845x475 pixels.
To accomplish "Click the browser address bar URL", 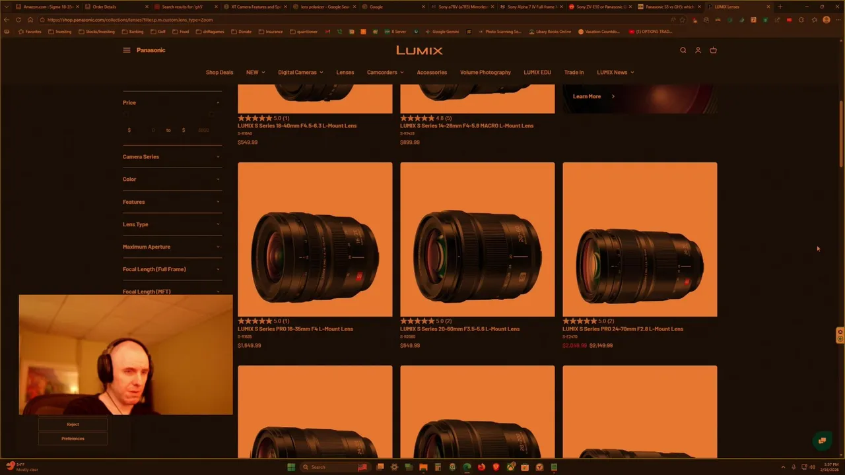I will (x=130, y=20).
